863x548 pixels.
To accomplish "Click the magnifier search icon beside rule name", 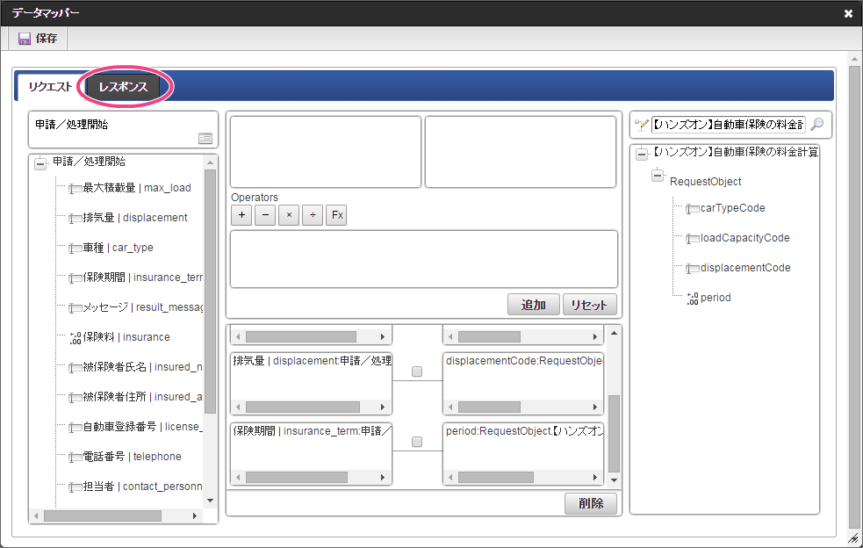I will (x=817, y=125).
